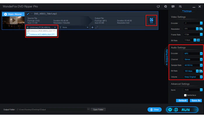
Task: Click the speaker audio track icon
Action: coord(28,28)
